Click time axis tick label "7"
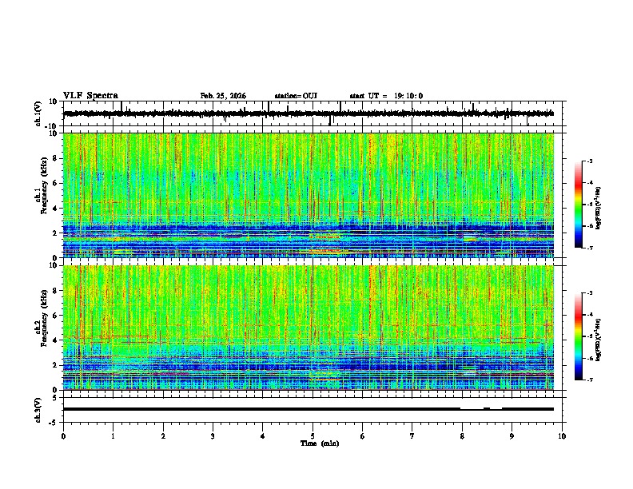The height and width of the screenshot is (489, 633). point(412,436)
